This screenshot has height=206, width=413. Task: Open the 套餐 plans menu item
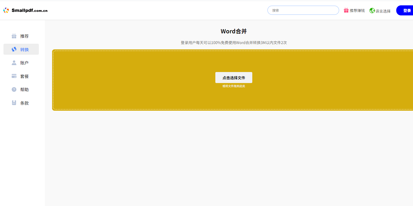24,76
